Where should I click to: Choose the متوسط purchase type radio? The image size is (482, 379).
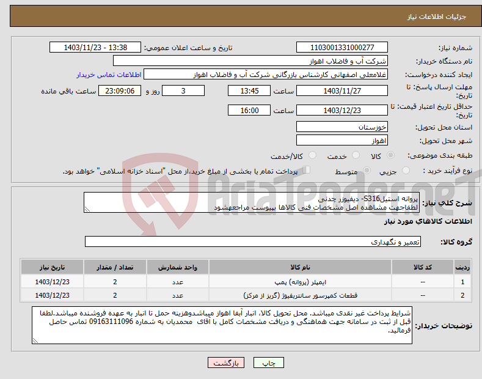367,171
